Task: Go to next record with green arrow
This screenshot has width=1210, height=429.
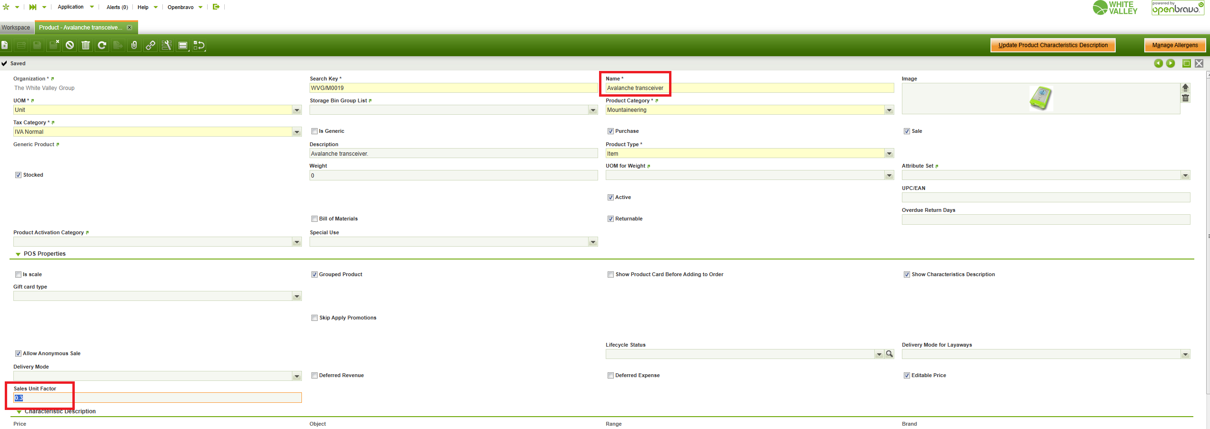Action: click(1170, 63)
